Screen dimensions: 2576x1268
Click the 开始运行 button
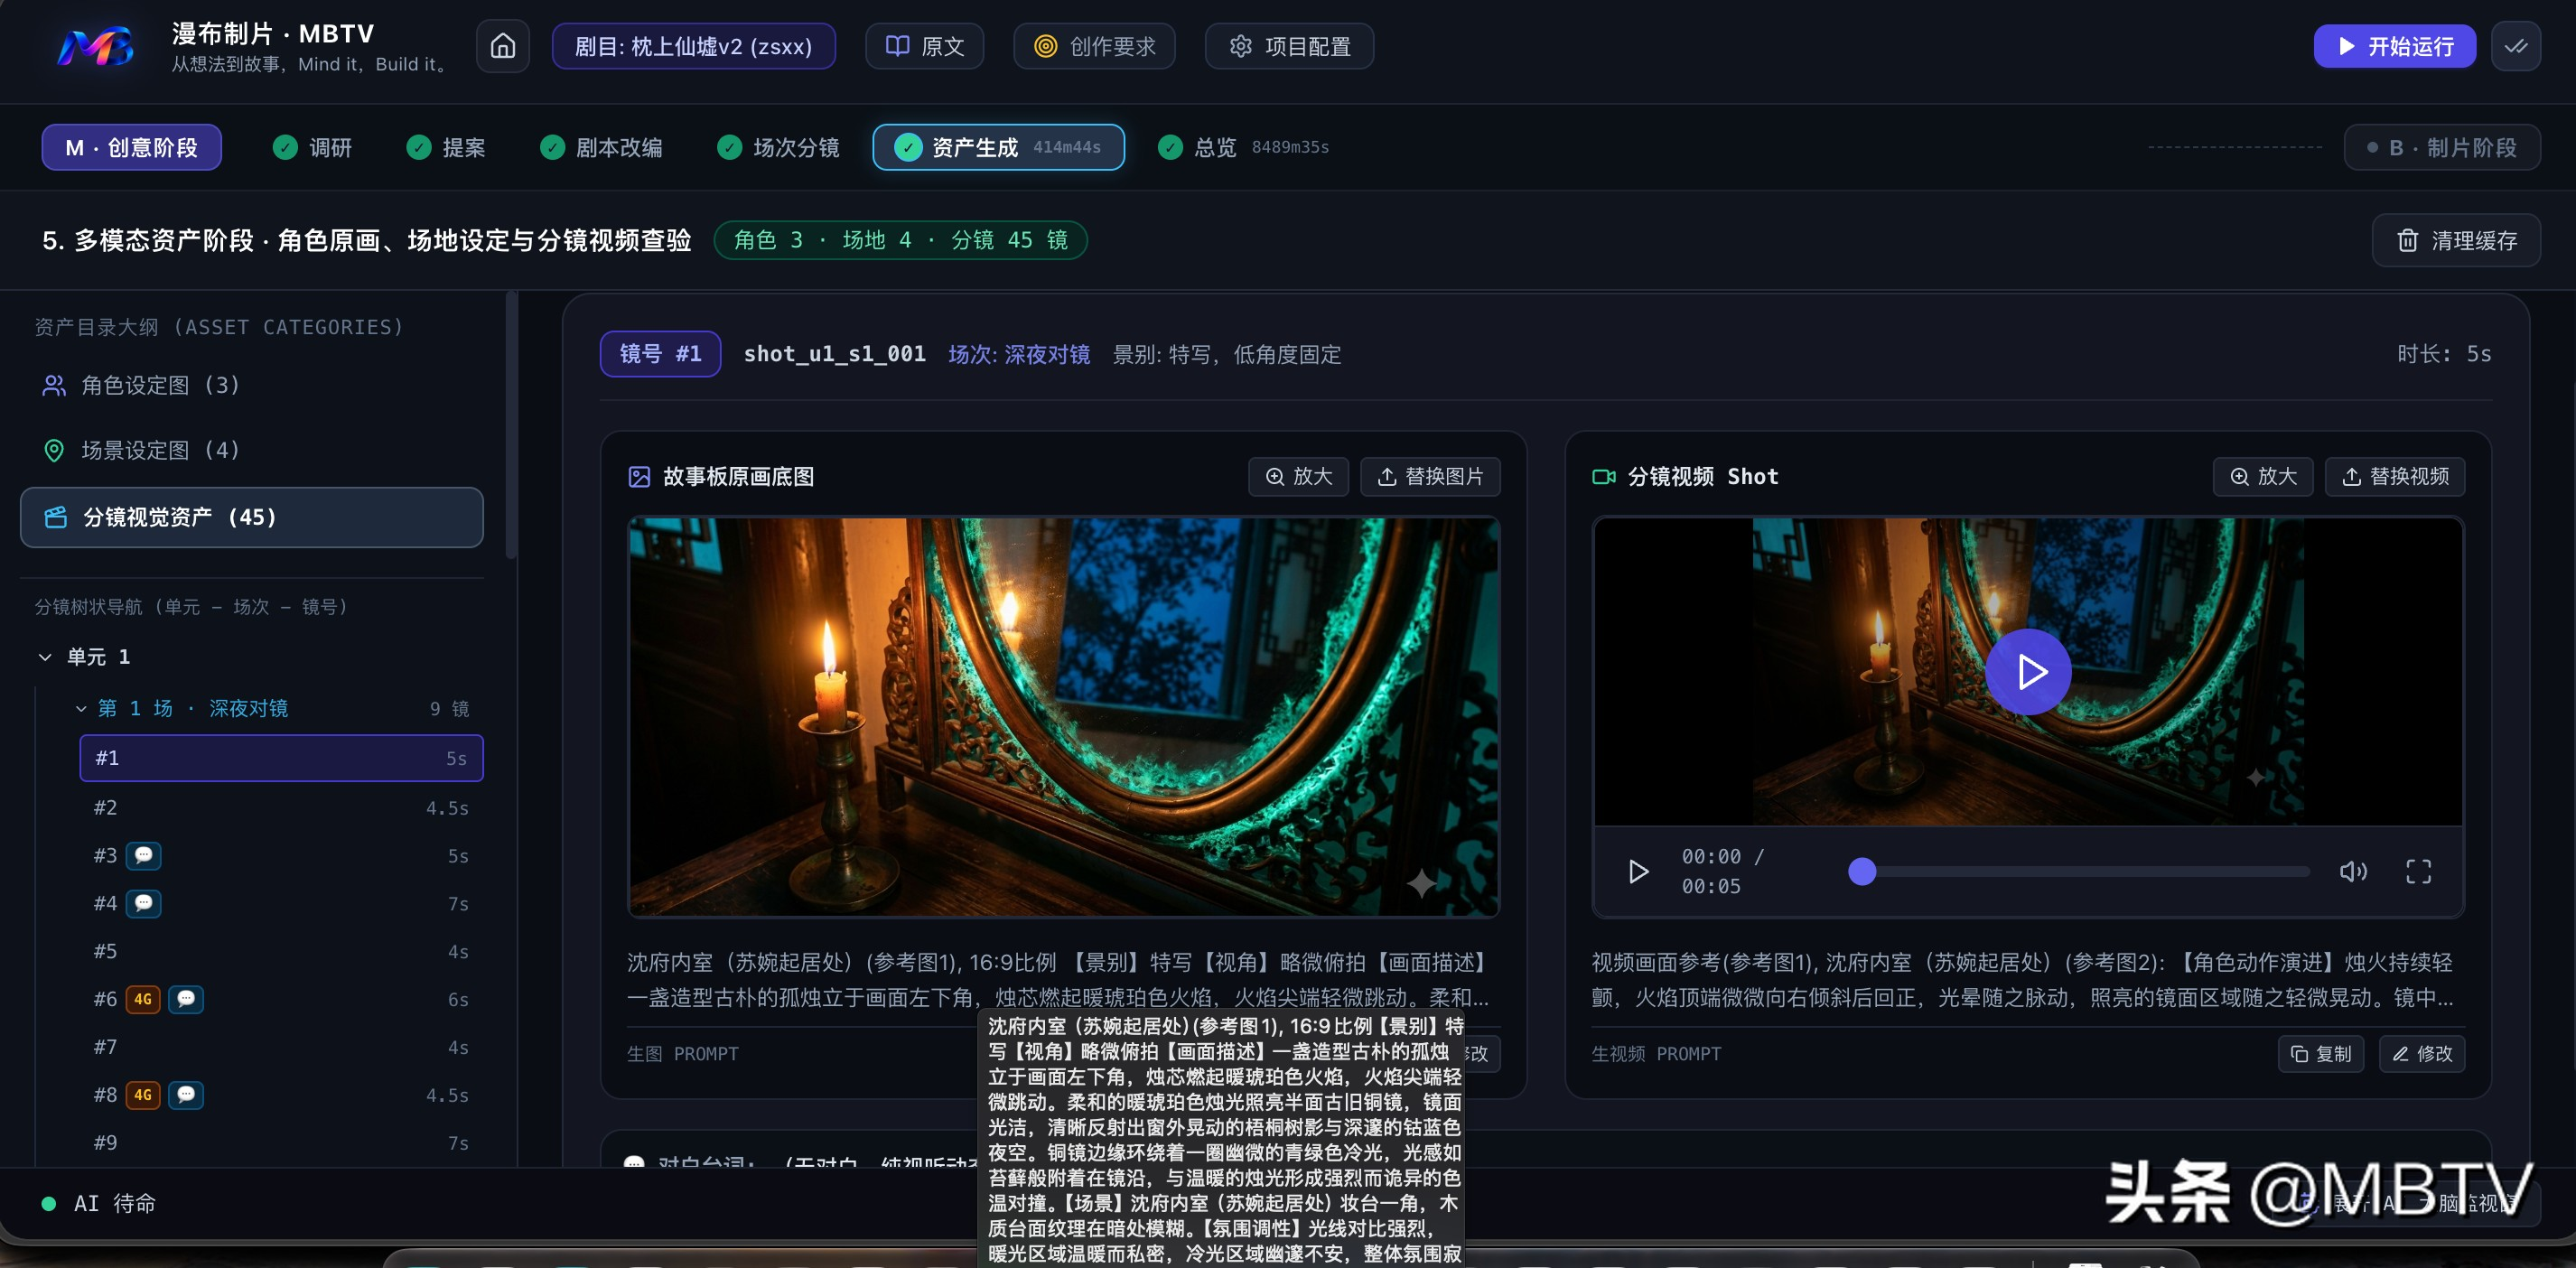(2395, 46)
